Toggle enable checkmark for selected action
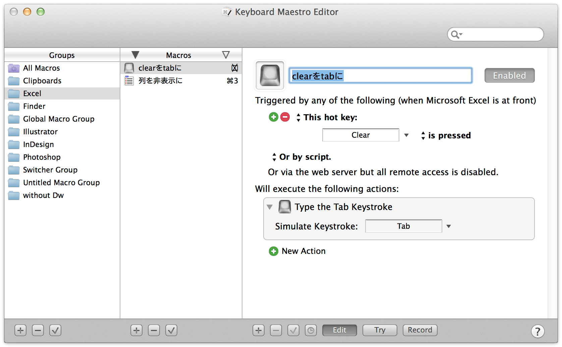Viewport: 562px width, 347px height. click(x=293, y=331)
